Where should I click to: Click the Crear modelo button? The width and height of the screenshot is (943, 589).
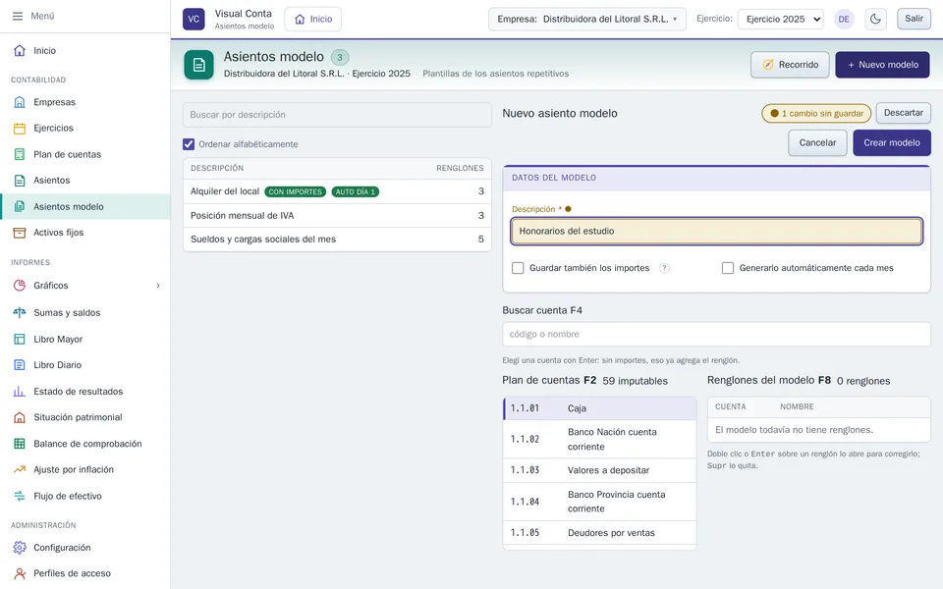(x=891, y=143)
